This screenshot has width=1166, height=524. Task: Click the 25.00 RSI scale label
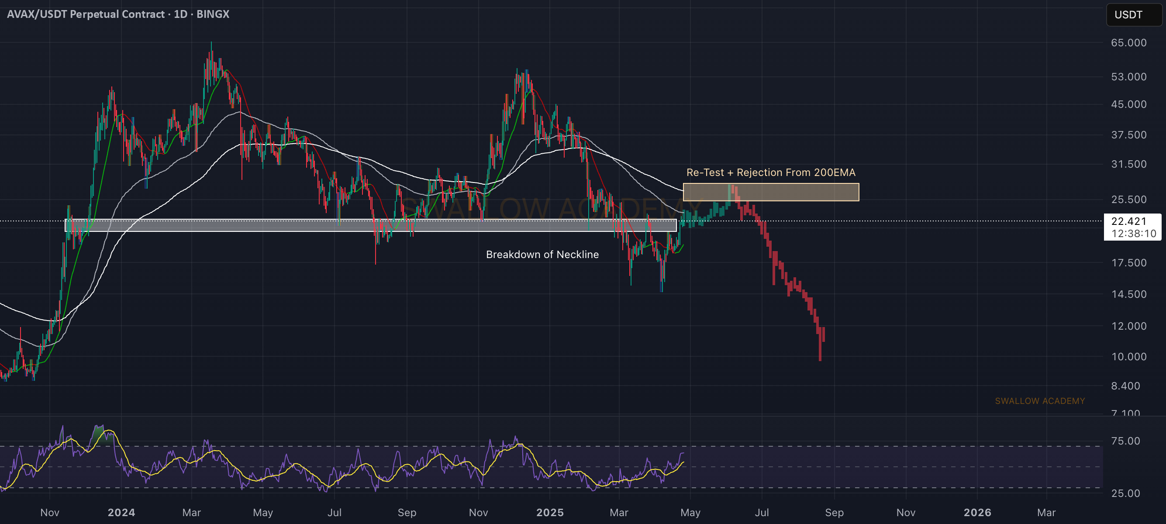(1126, 493)
